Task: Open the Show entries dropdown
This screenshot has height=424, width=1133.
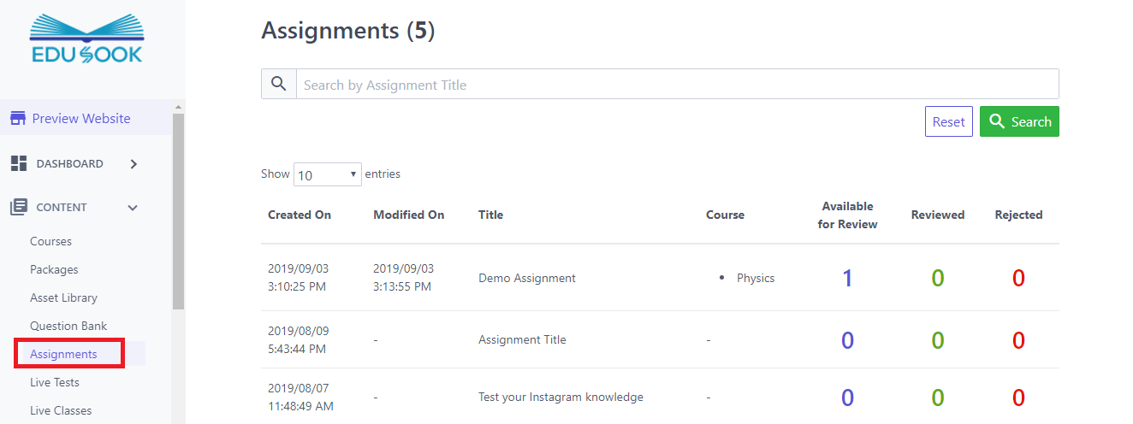Action: click(327, 174)
